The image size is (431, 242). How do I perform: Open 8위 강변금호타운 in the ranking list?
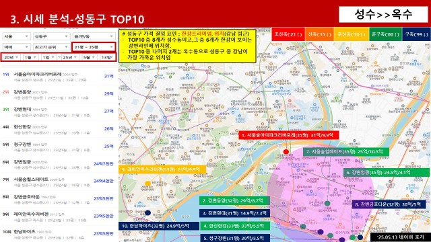pyautogui.click(x=59, y=200)
